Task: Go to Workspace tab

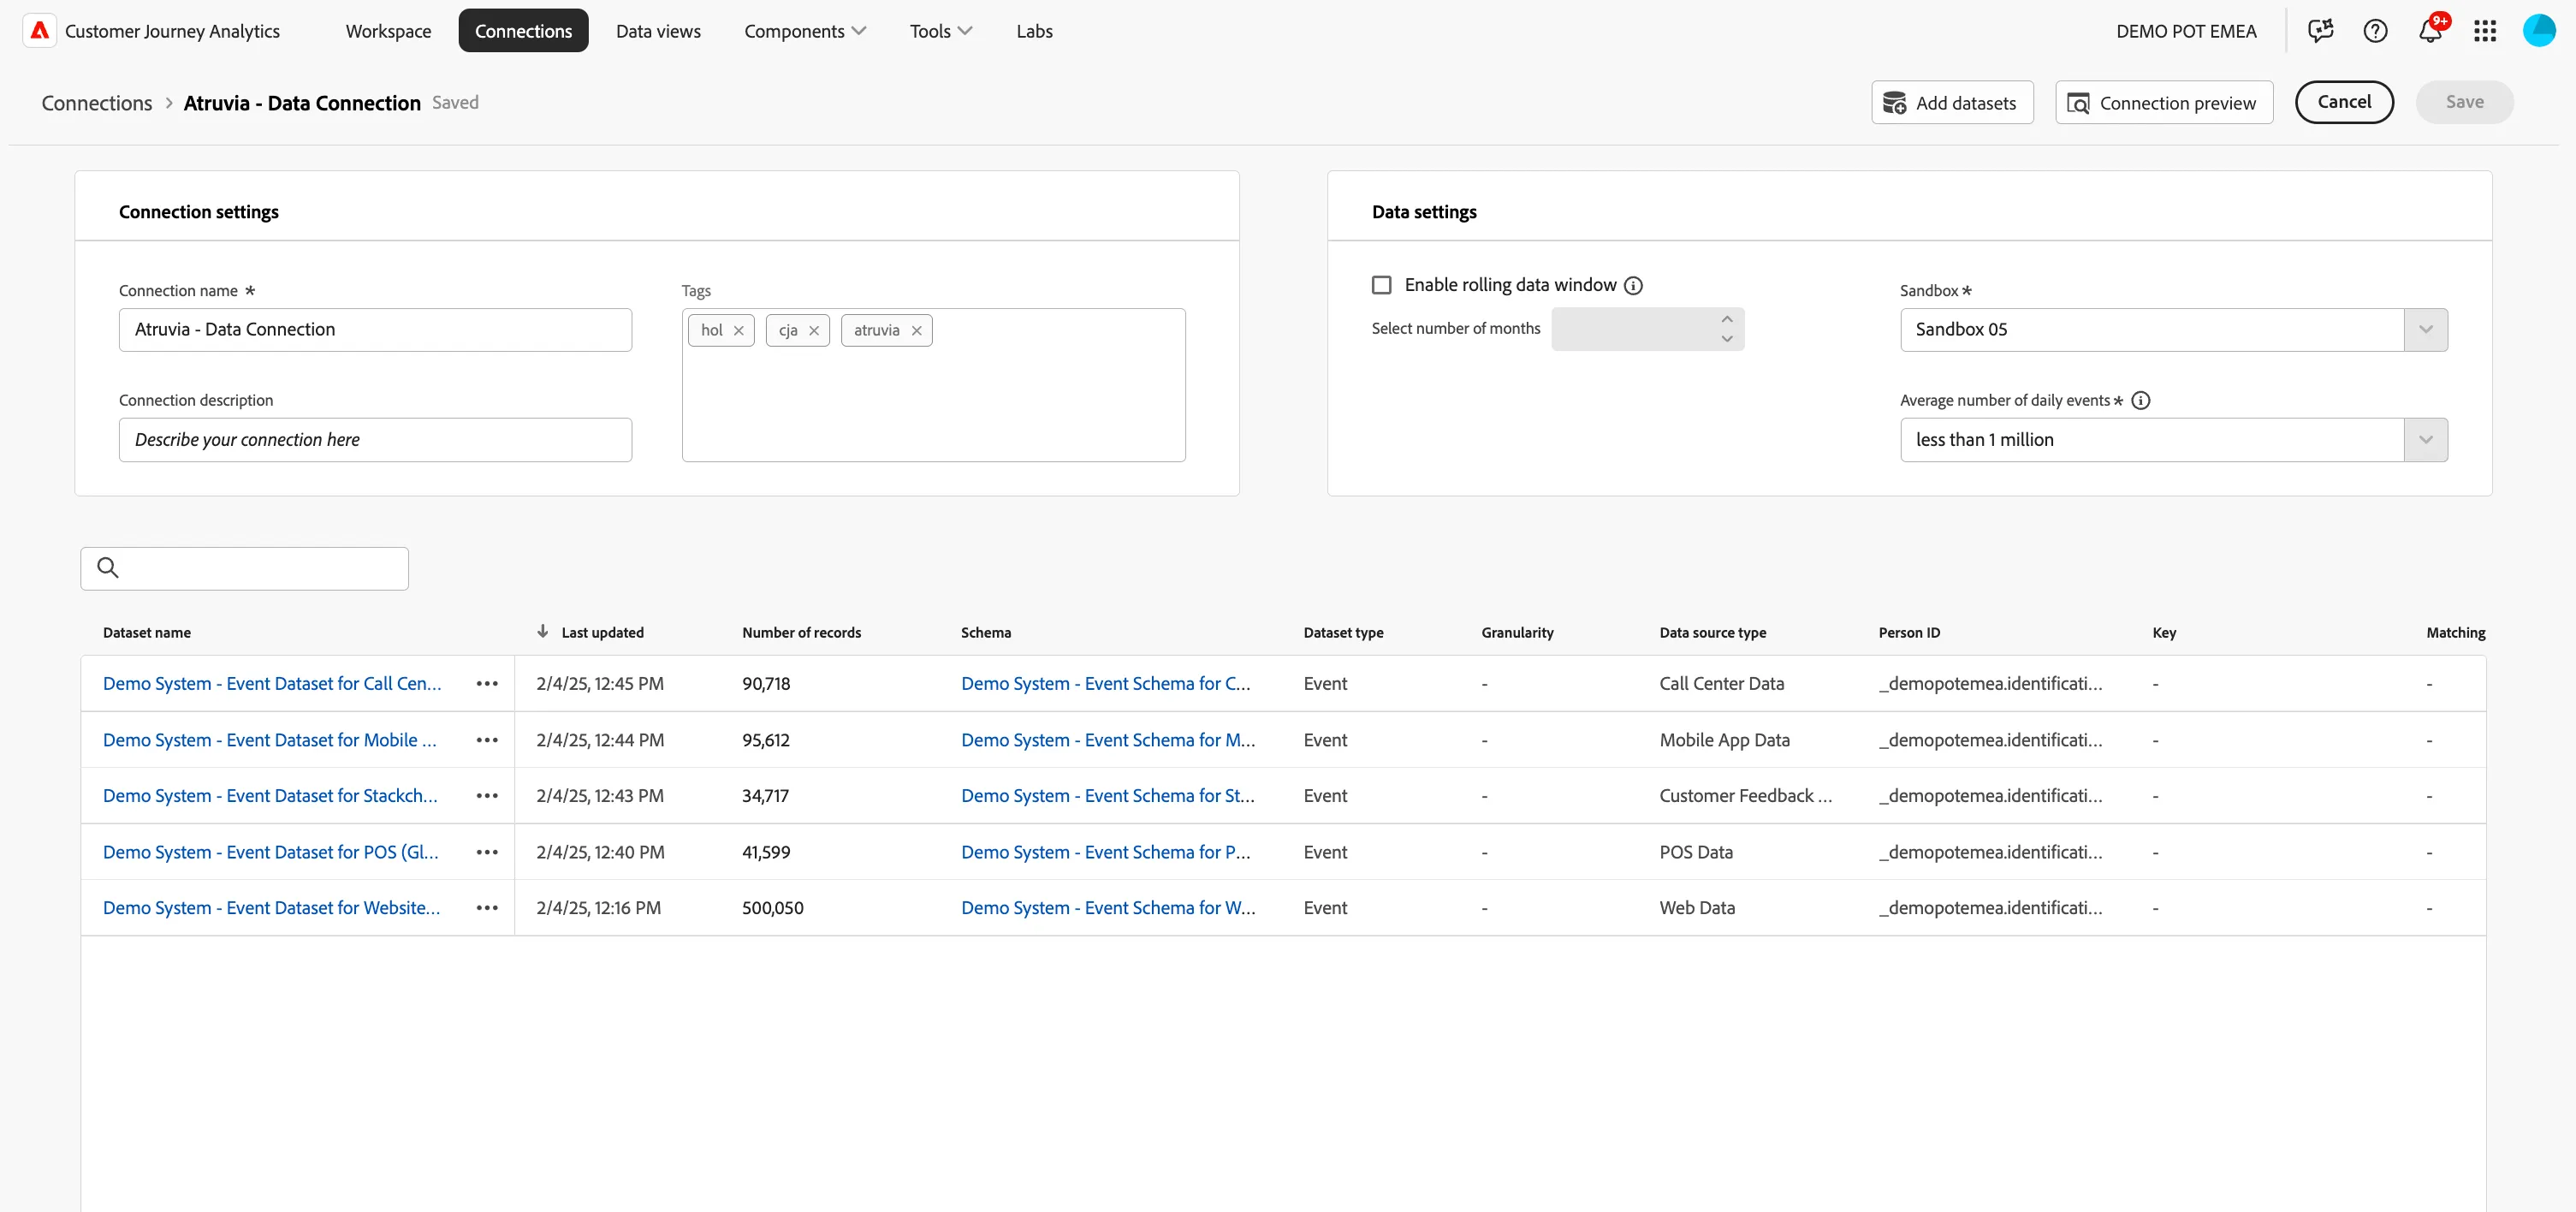Action: point(388,31)
